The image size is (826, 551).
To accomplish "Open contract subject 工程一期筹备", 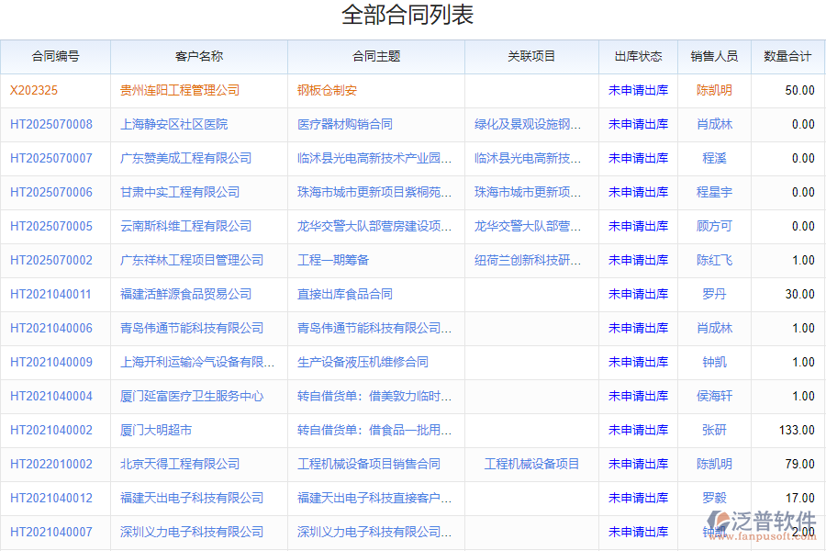I will [333, 260].
